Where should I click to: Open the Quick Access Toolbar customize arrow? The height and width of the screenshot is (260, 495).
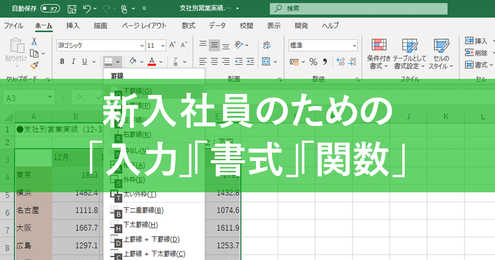point(144,8)
